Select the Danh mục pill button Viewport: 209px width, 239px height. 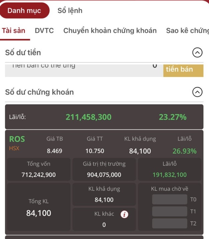(x=24, y=11)
